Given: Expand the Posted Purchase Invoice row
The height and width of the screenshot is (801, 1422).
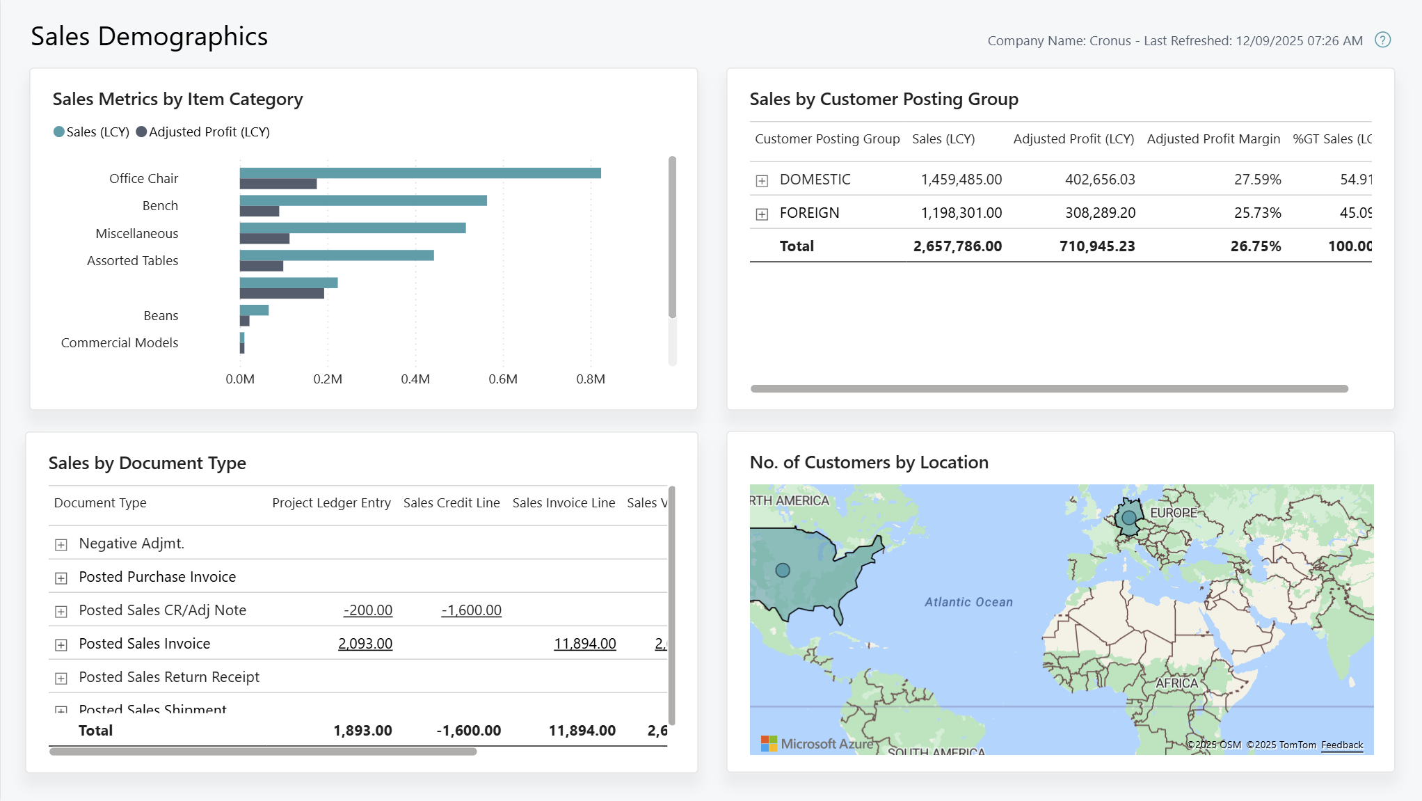Looking at the screenshot, I should [61, 578].
